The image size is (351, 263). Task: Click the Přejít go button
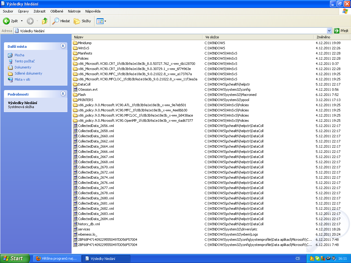(341, 31)
